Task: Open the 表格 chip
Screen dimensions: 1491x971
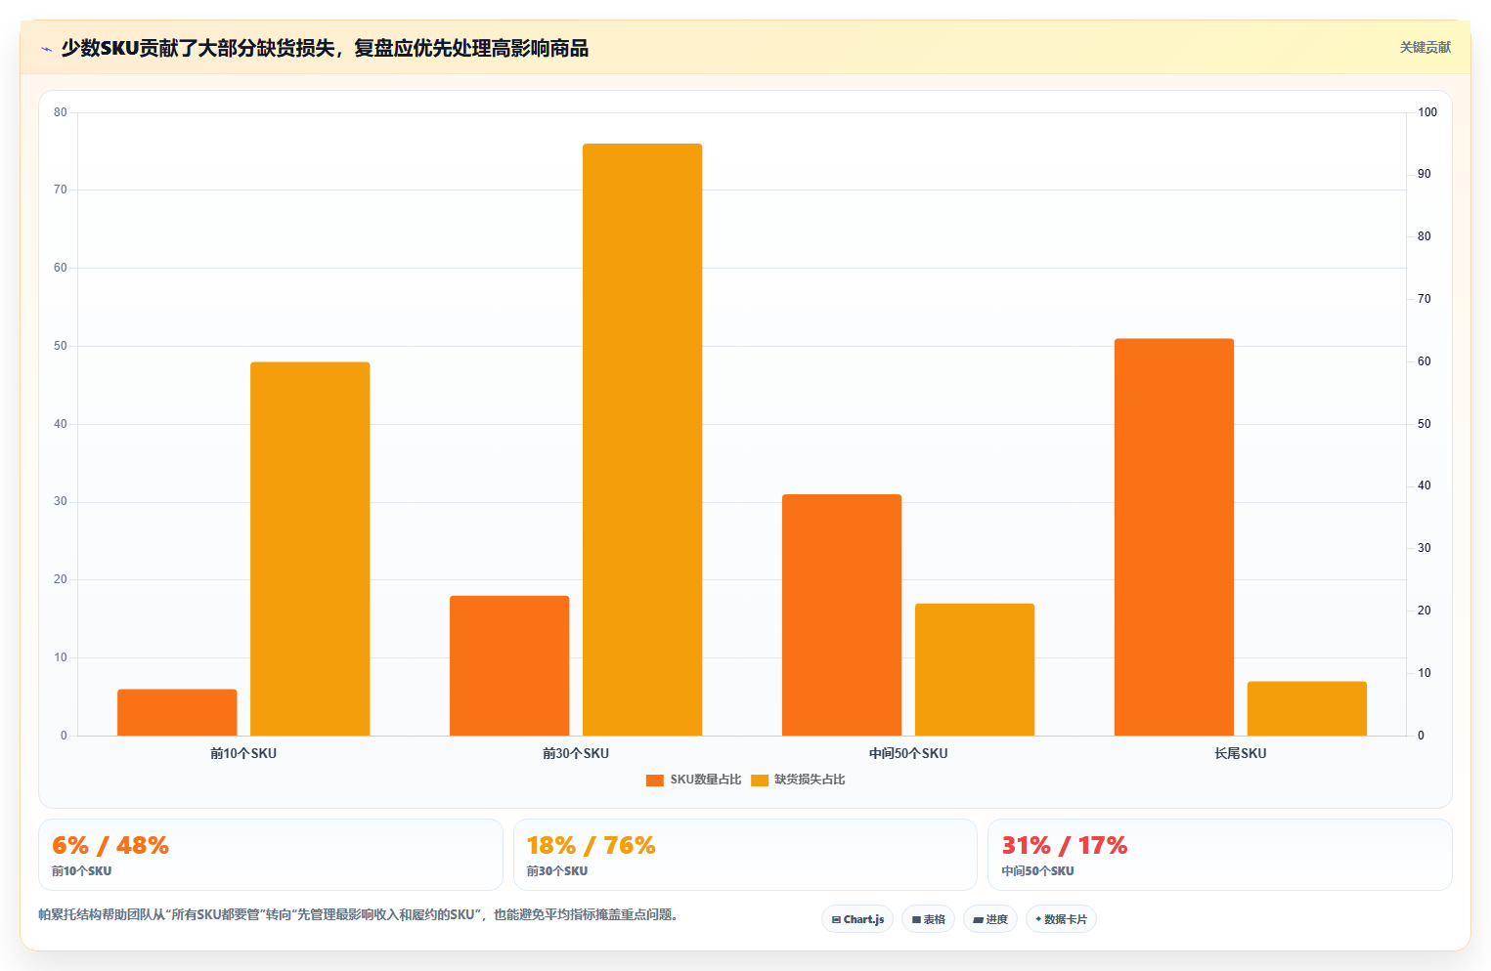Action: (928, 919)
